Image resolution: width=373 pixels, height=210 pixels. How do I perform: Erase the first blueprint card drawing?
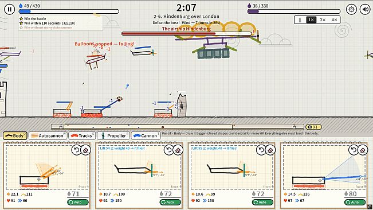[x=85, y=150]
